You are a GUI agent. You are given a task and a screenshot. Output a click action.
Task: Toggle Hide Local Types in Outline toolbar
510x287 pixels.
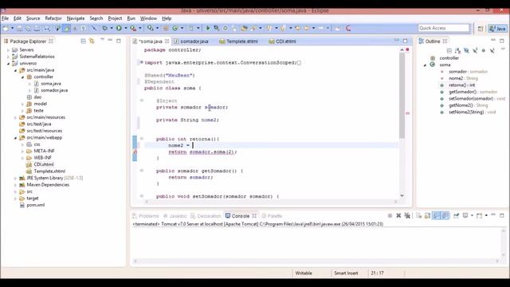[x=492, y=50]
